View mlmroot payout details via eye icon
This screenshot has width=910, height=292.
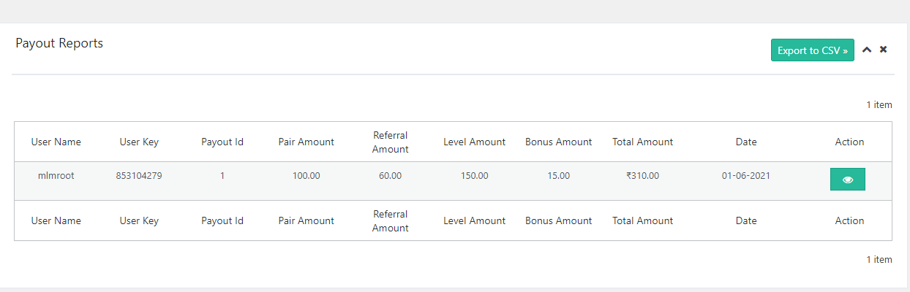pyautogui.click(x=847, y=180)
